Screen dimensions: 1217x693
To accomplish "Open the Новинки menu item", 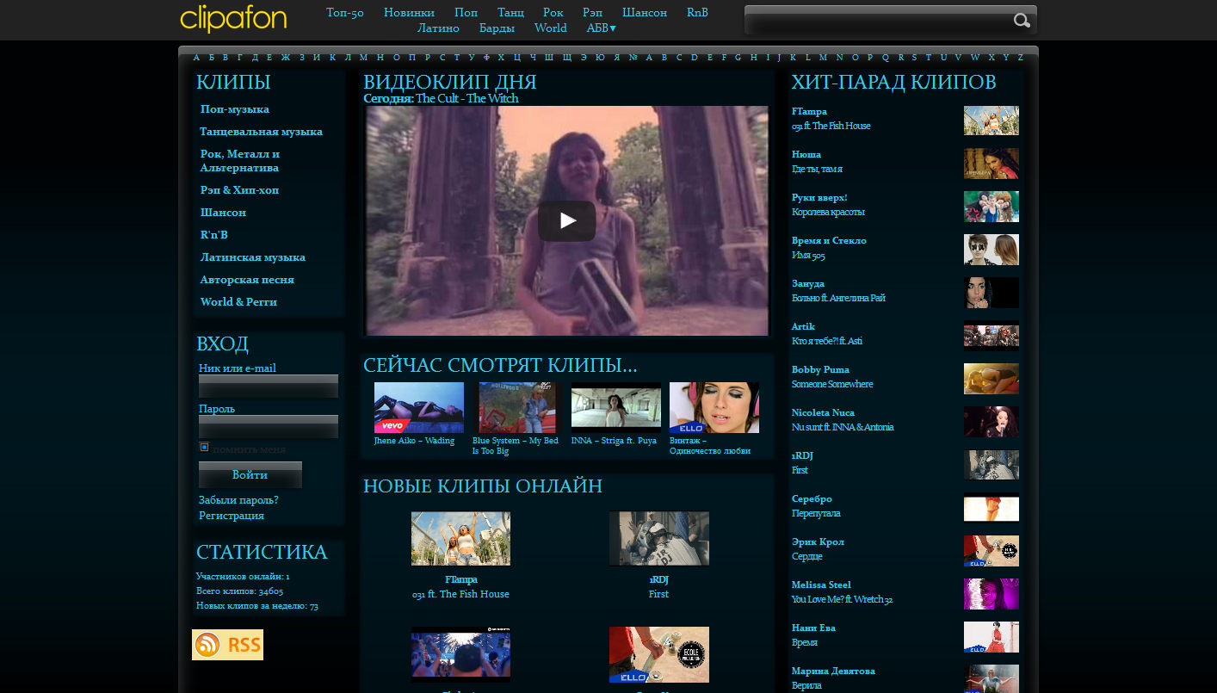I will 409,12.
